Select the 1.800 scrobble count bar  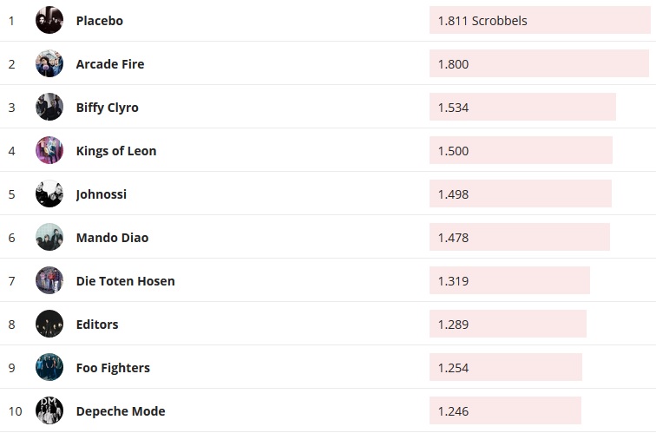539,63
